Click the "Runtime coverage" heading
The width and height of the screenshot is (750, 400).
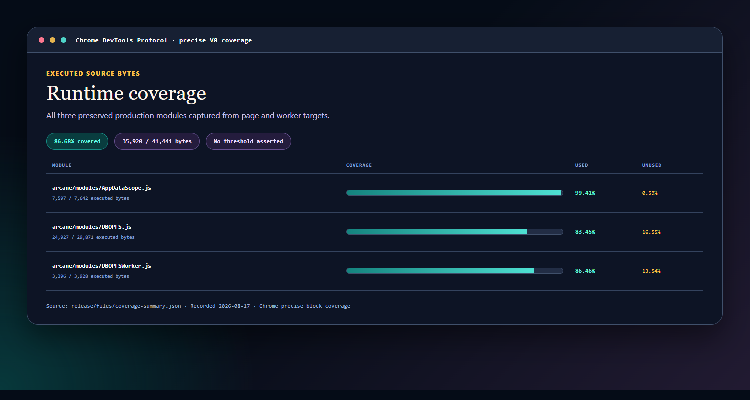click(x=126, y=93)
